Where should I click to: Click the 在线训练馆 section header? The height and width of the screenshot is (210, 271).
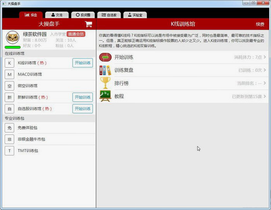15,54
